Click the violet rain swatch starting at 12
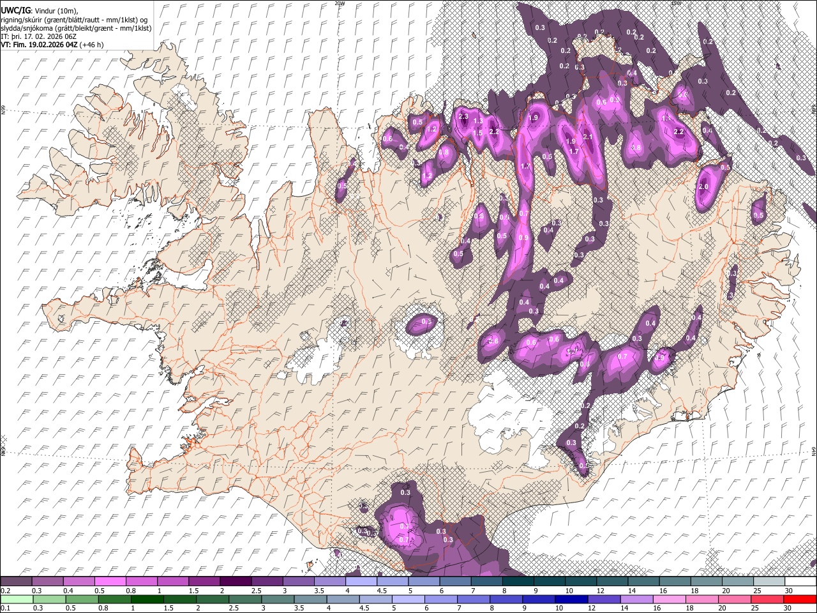 [603, 599]
